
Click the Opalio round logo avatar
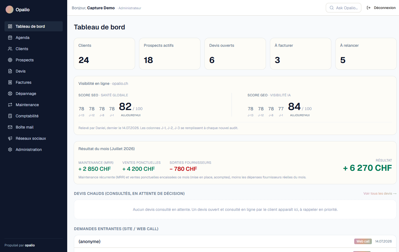(10, 10)
